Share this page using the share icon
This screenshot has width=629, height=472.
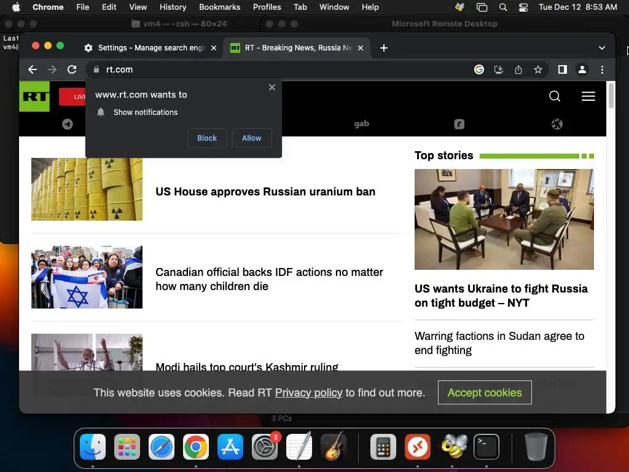pyautogui.click(x=518, y=69)
